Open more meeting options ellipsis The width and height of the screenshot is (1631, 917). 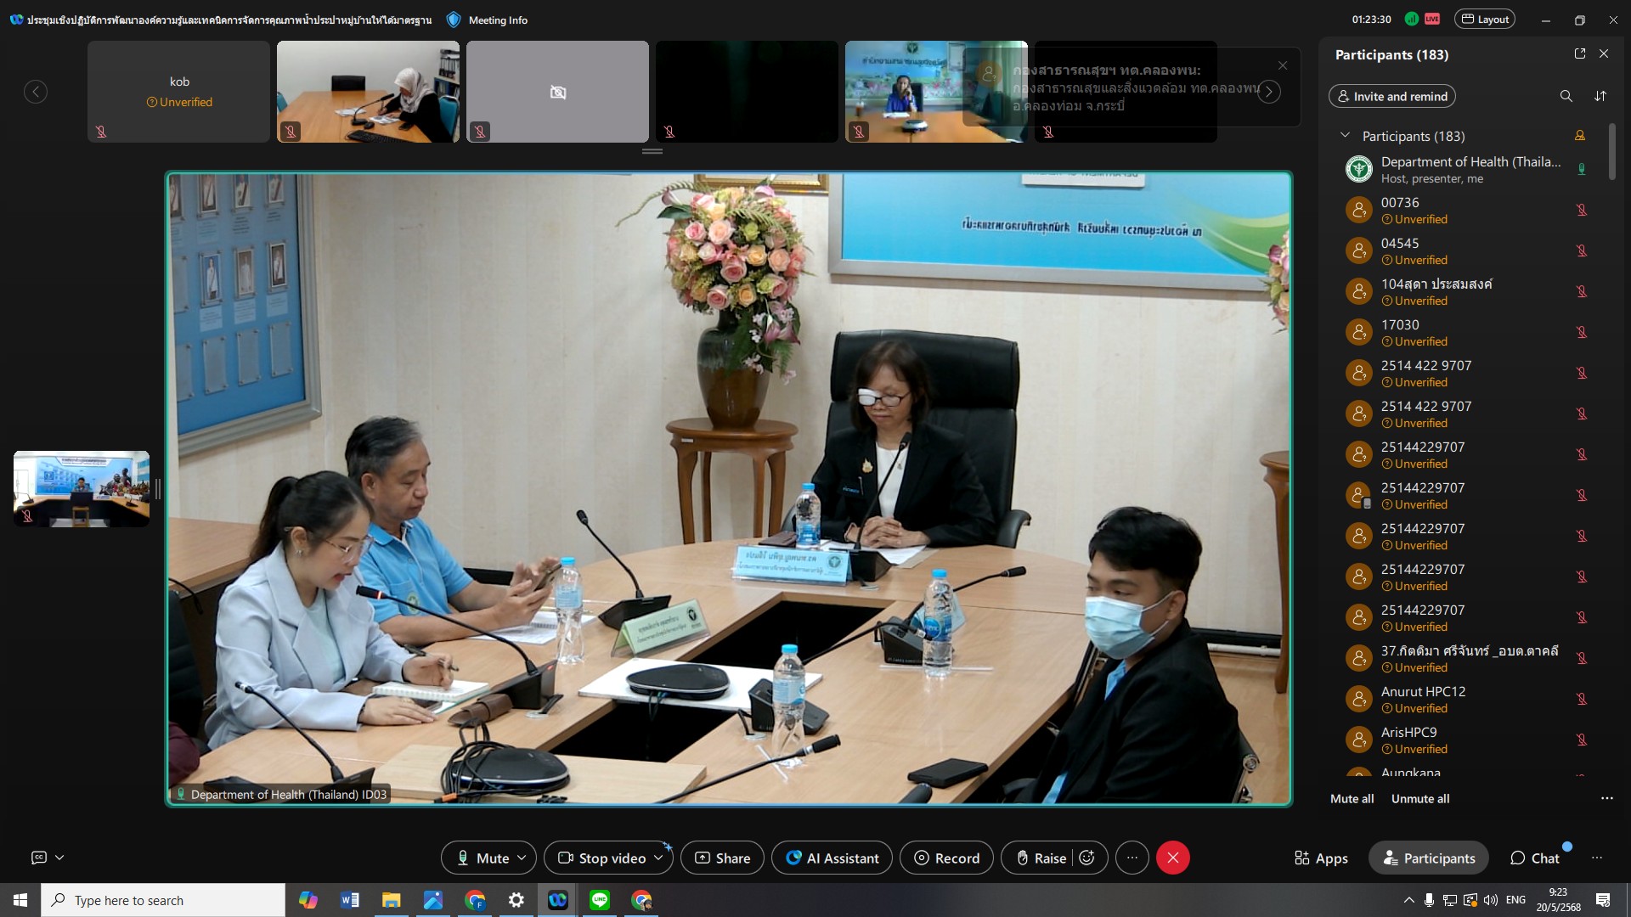click(x=1132, y=858)
